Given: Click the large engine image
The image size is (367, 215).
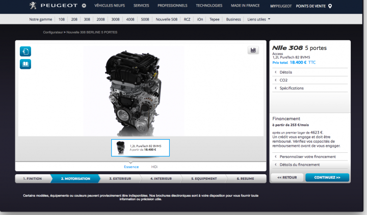Looking at the screenshot, I should [x=134, y=92].
